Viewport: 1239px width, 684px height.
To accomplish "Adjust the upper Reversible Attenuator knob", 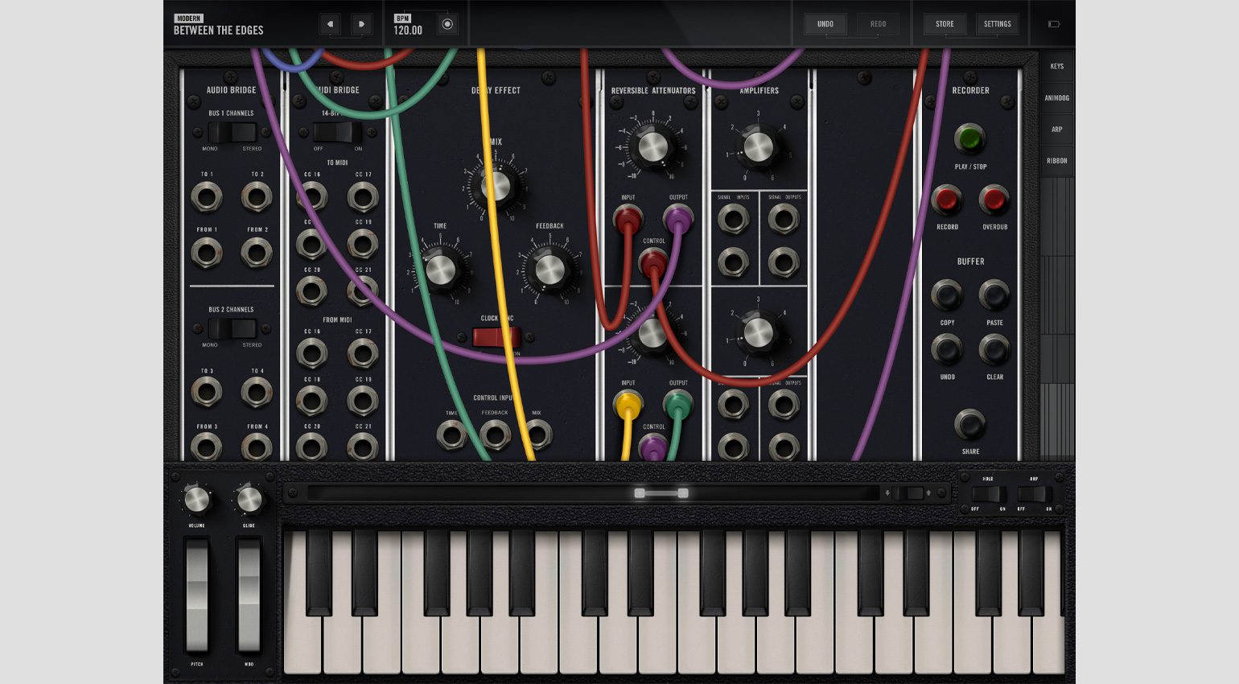I will click(652, 147).
